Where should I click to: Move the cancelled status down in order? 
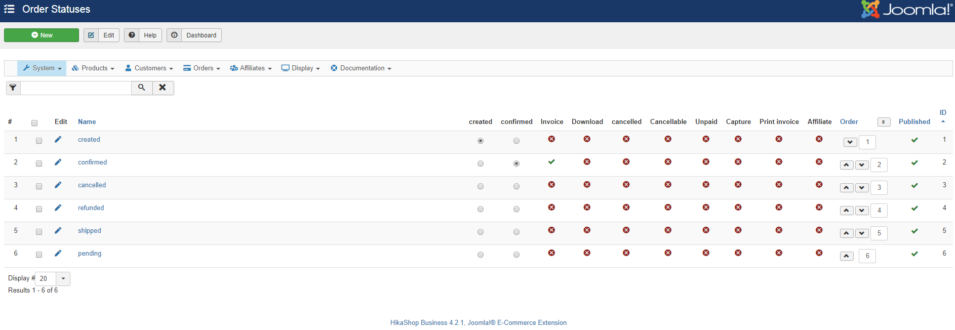pyautogui.click(x=862, y=188)
